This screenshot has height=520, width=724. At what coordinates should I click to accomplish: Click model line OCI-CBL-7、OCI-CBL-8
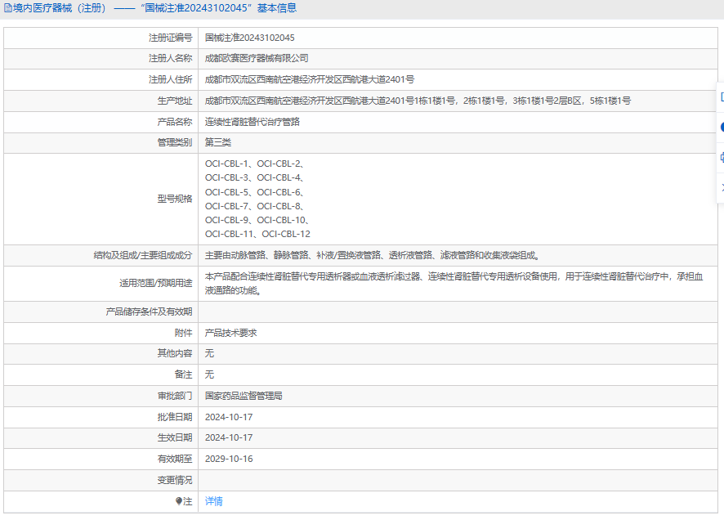coord(254,206)
